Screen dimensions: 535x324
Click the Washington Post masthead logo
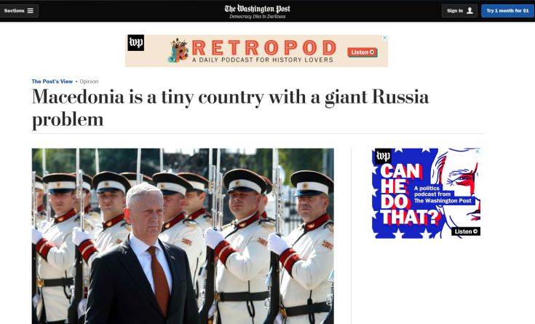257,9
